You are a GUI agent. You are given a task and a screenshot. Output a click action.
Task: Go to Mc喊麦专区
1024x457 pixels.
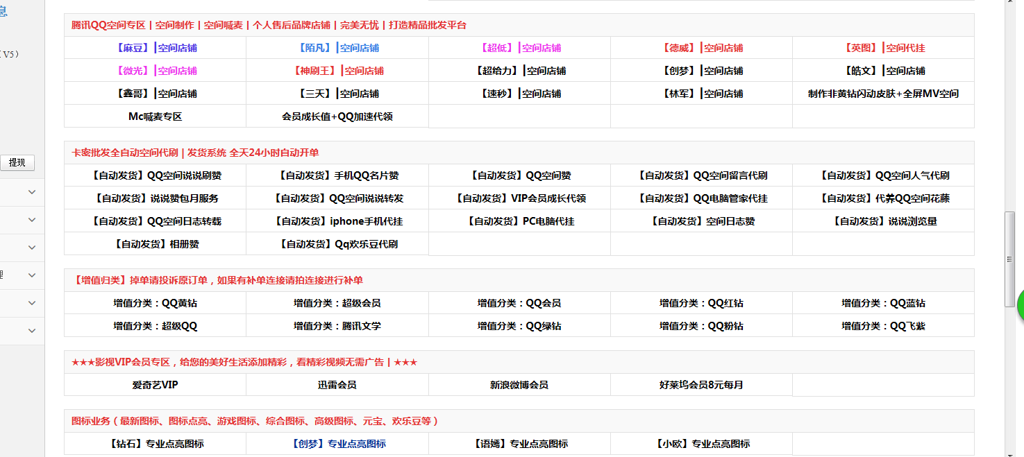(x=156, y=117)
